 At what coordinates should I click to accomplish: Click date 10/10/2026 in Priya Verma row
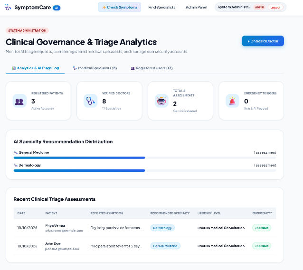pyautogui.click(x=27, y=228)
